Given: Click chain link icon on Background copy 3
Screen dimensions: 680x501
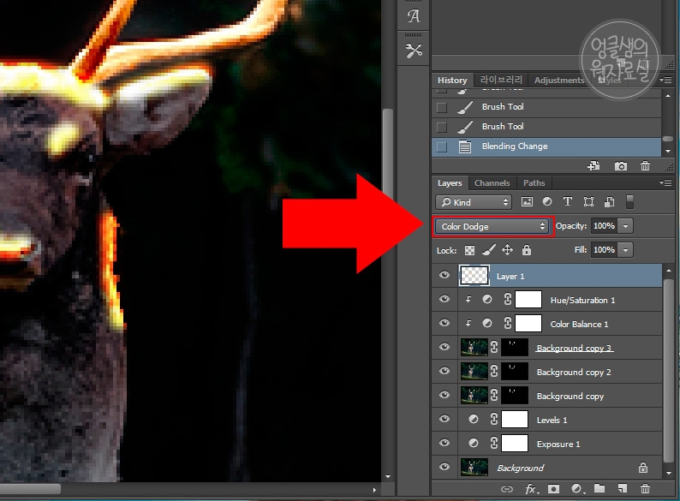Looking at the screenshot, I should (x=494, y=347).
